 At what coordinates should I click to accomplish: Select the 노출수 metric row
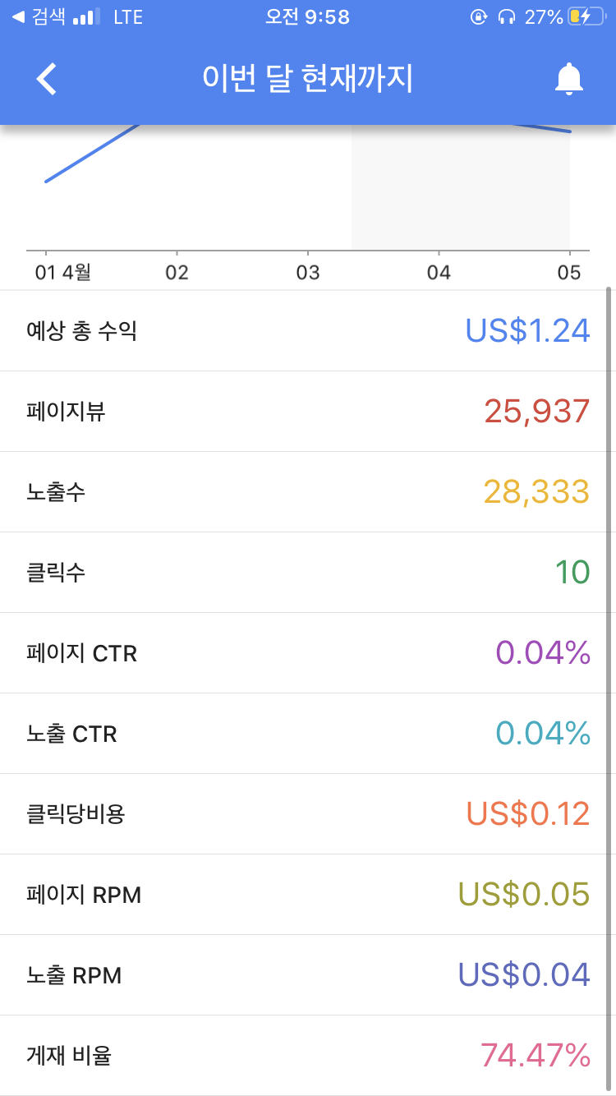click(308, 492)
